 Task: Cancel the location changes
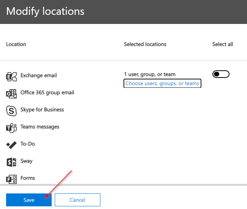[78, 200]
